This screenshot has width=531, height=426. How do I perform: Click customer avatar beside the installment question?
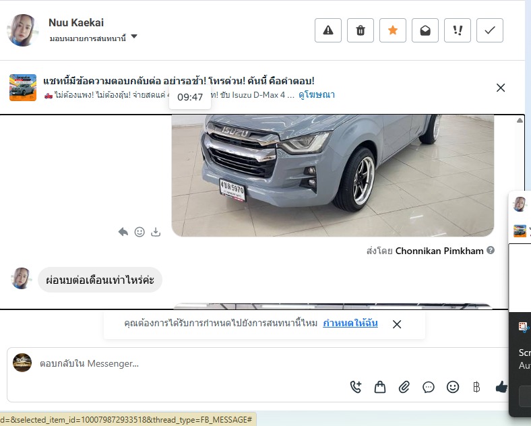click(x=22, y=278)
